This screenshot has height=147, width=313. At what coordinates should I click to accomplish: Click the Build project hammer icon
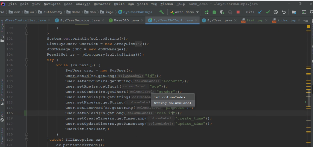pyautogui.click(x=162, y=12)
